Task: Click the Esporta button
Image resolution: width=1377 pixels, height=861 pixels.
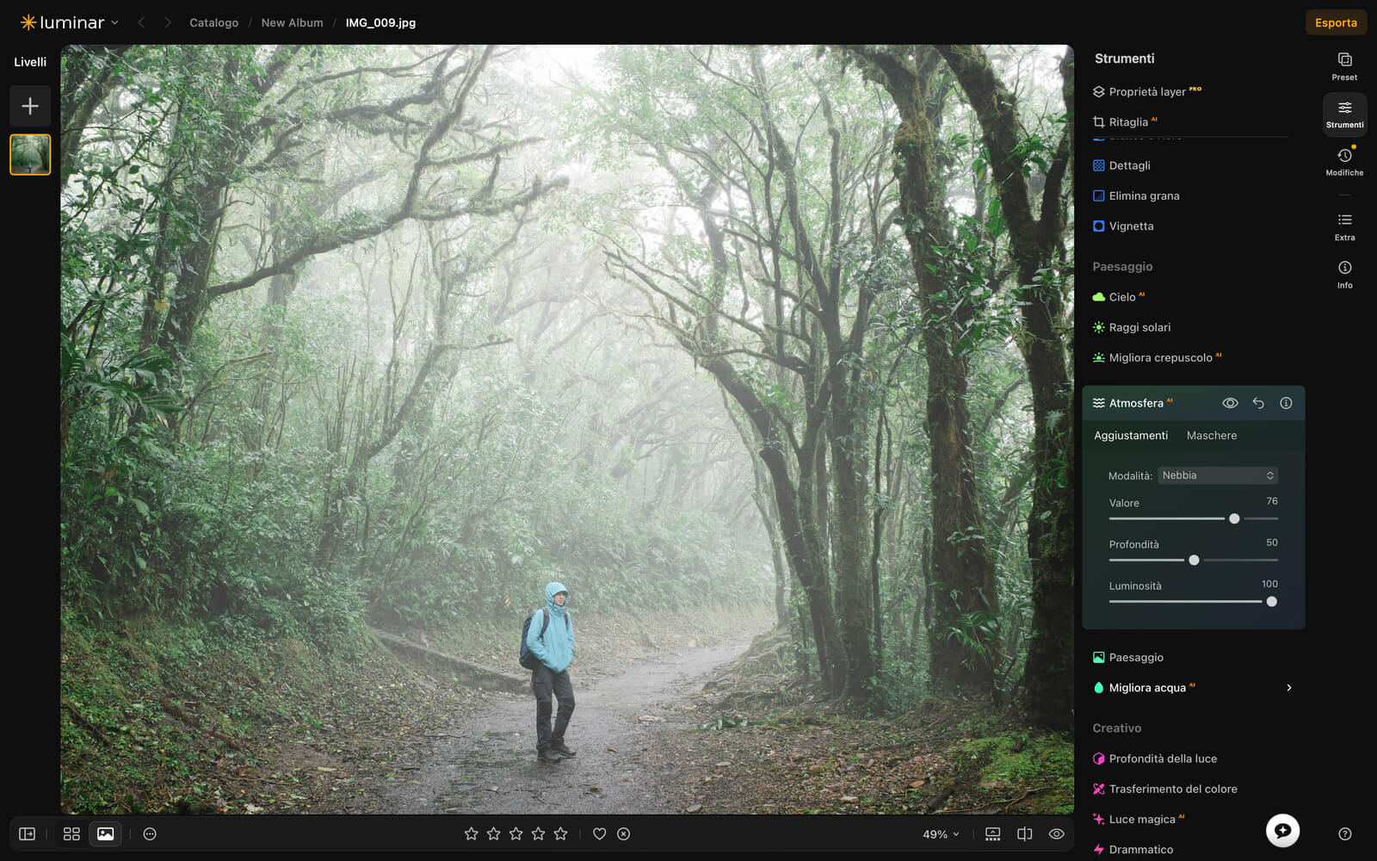Action: pyautogui.click(x=1336, y=22)
